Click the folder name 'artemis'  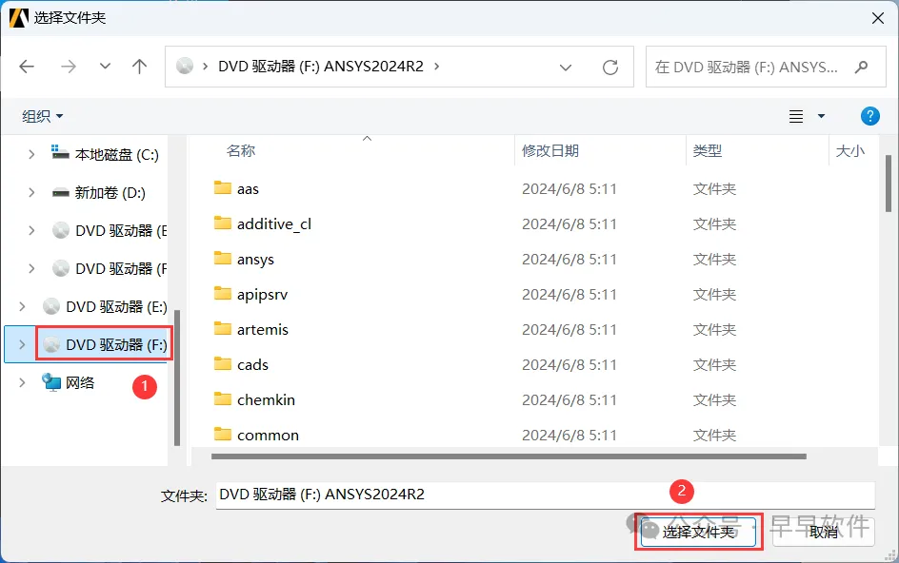pyautogui.click(x=263, y=329)
